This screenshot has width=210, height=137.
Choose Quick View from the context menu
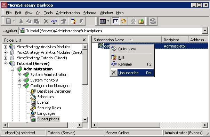[x=132, y=49]
